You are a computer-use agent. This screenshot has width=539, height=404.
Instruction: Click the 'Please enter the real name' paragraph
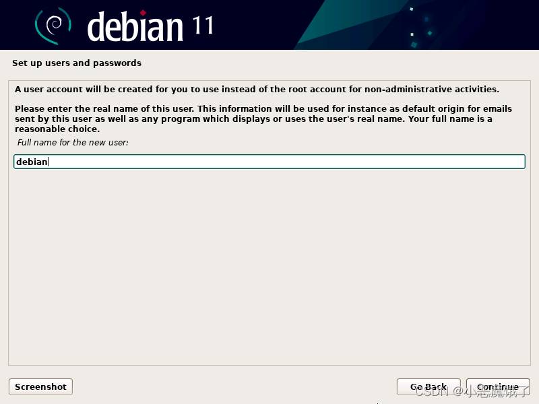[x=263, y=119]
